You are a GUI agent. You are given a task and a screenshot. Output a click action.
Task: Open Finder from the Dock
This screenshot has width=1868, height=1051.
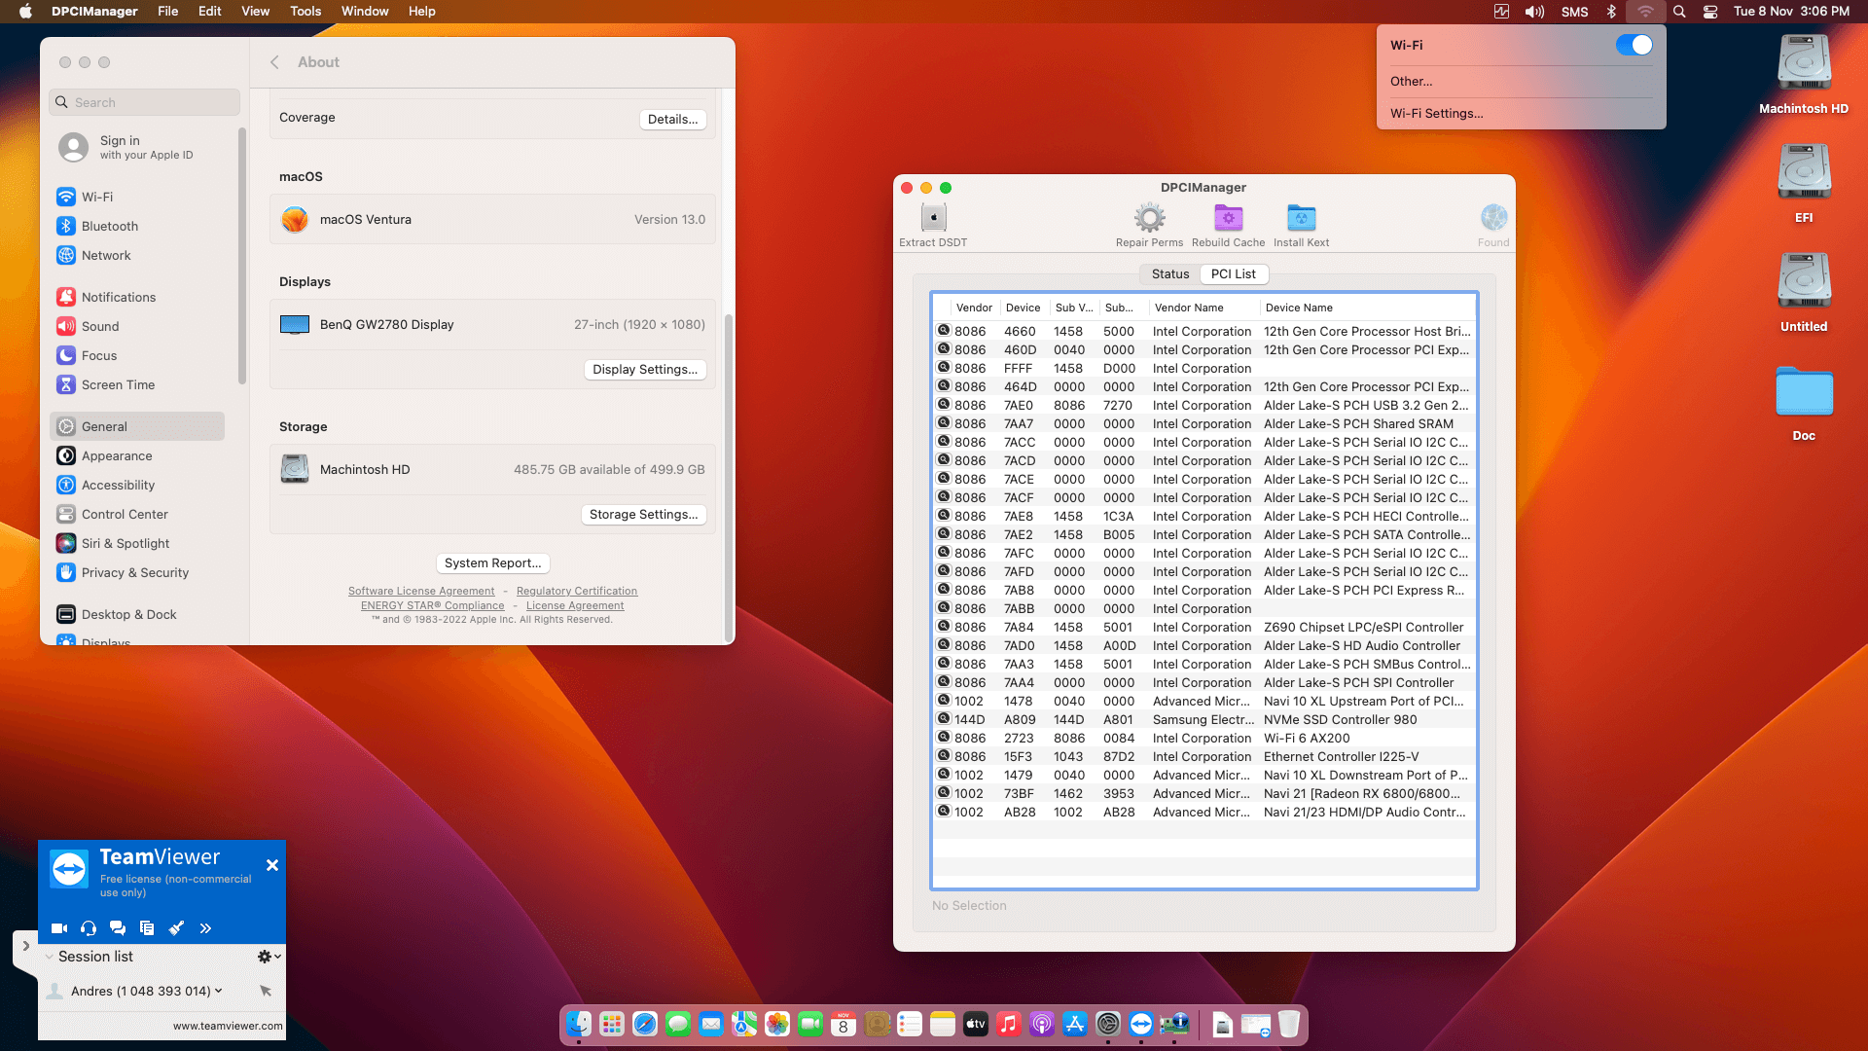[579, 1024]
